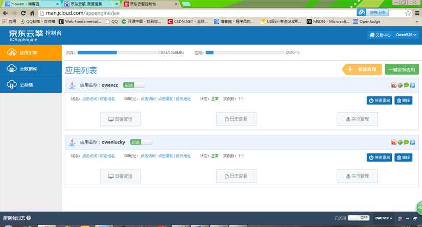Click owenlucky Git 修改地址 link
The image size is (422, 227).
click(x=183, y=156)
